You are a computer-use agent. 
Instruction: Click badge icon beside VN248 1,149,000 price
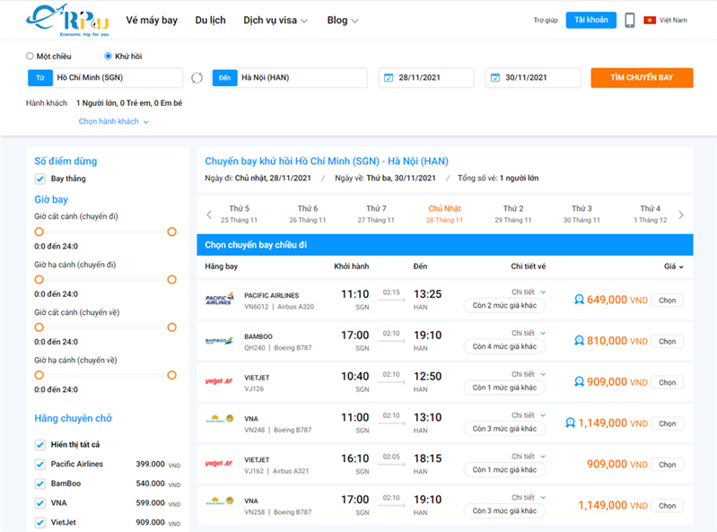(570, 423)
